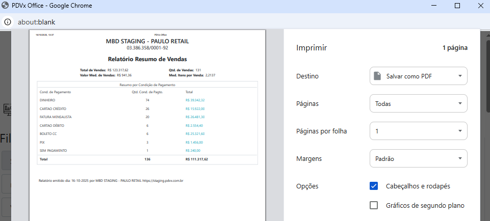Expand the Páginas dropdown showing Todas
This screenshot has height=221, width=490.
pyautogui.click(x=418, y=103)
